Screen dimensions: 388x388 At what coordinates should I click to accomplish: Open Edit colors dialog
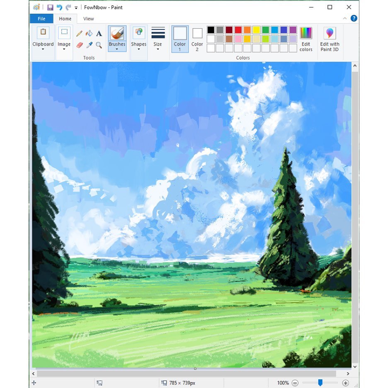pos(306,39)
